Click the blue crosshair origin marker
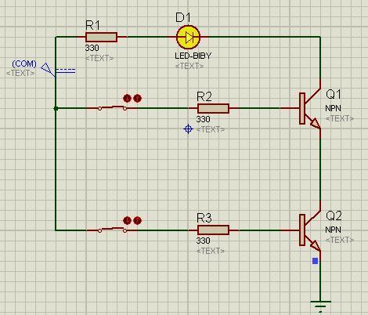This screenshot has height=315, width=368. click(188, 129)
